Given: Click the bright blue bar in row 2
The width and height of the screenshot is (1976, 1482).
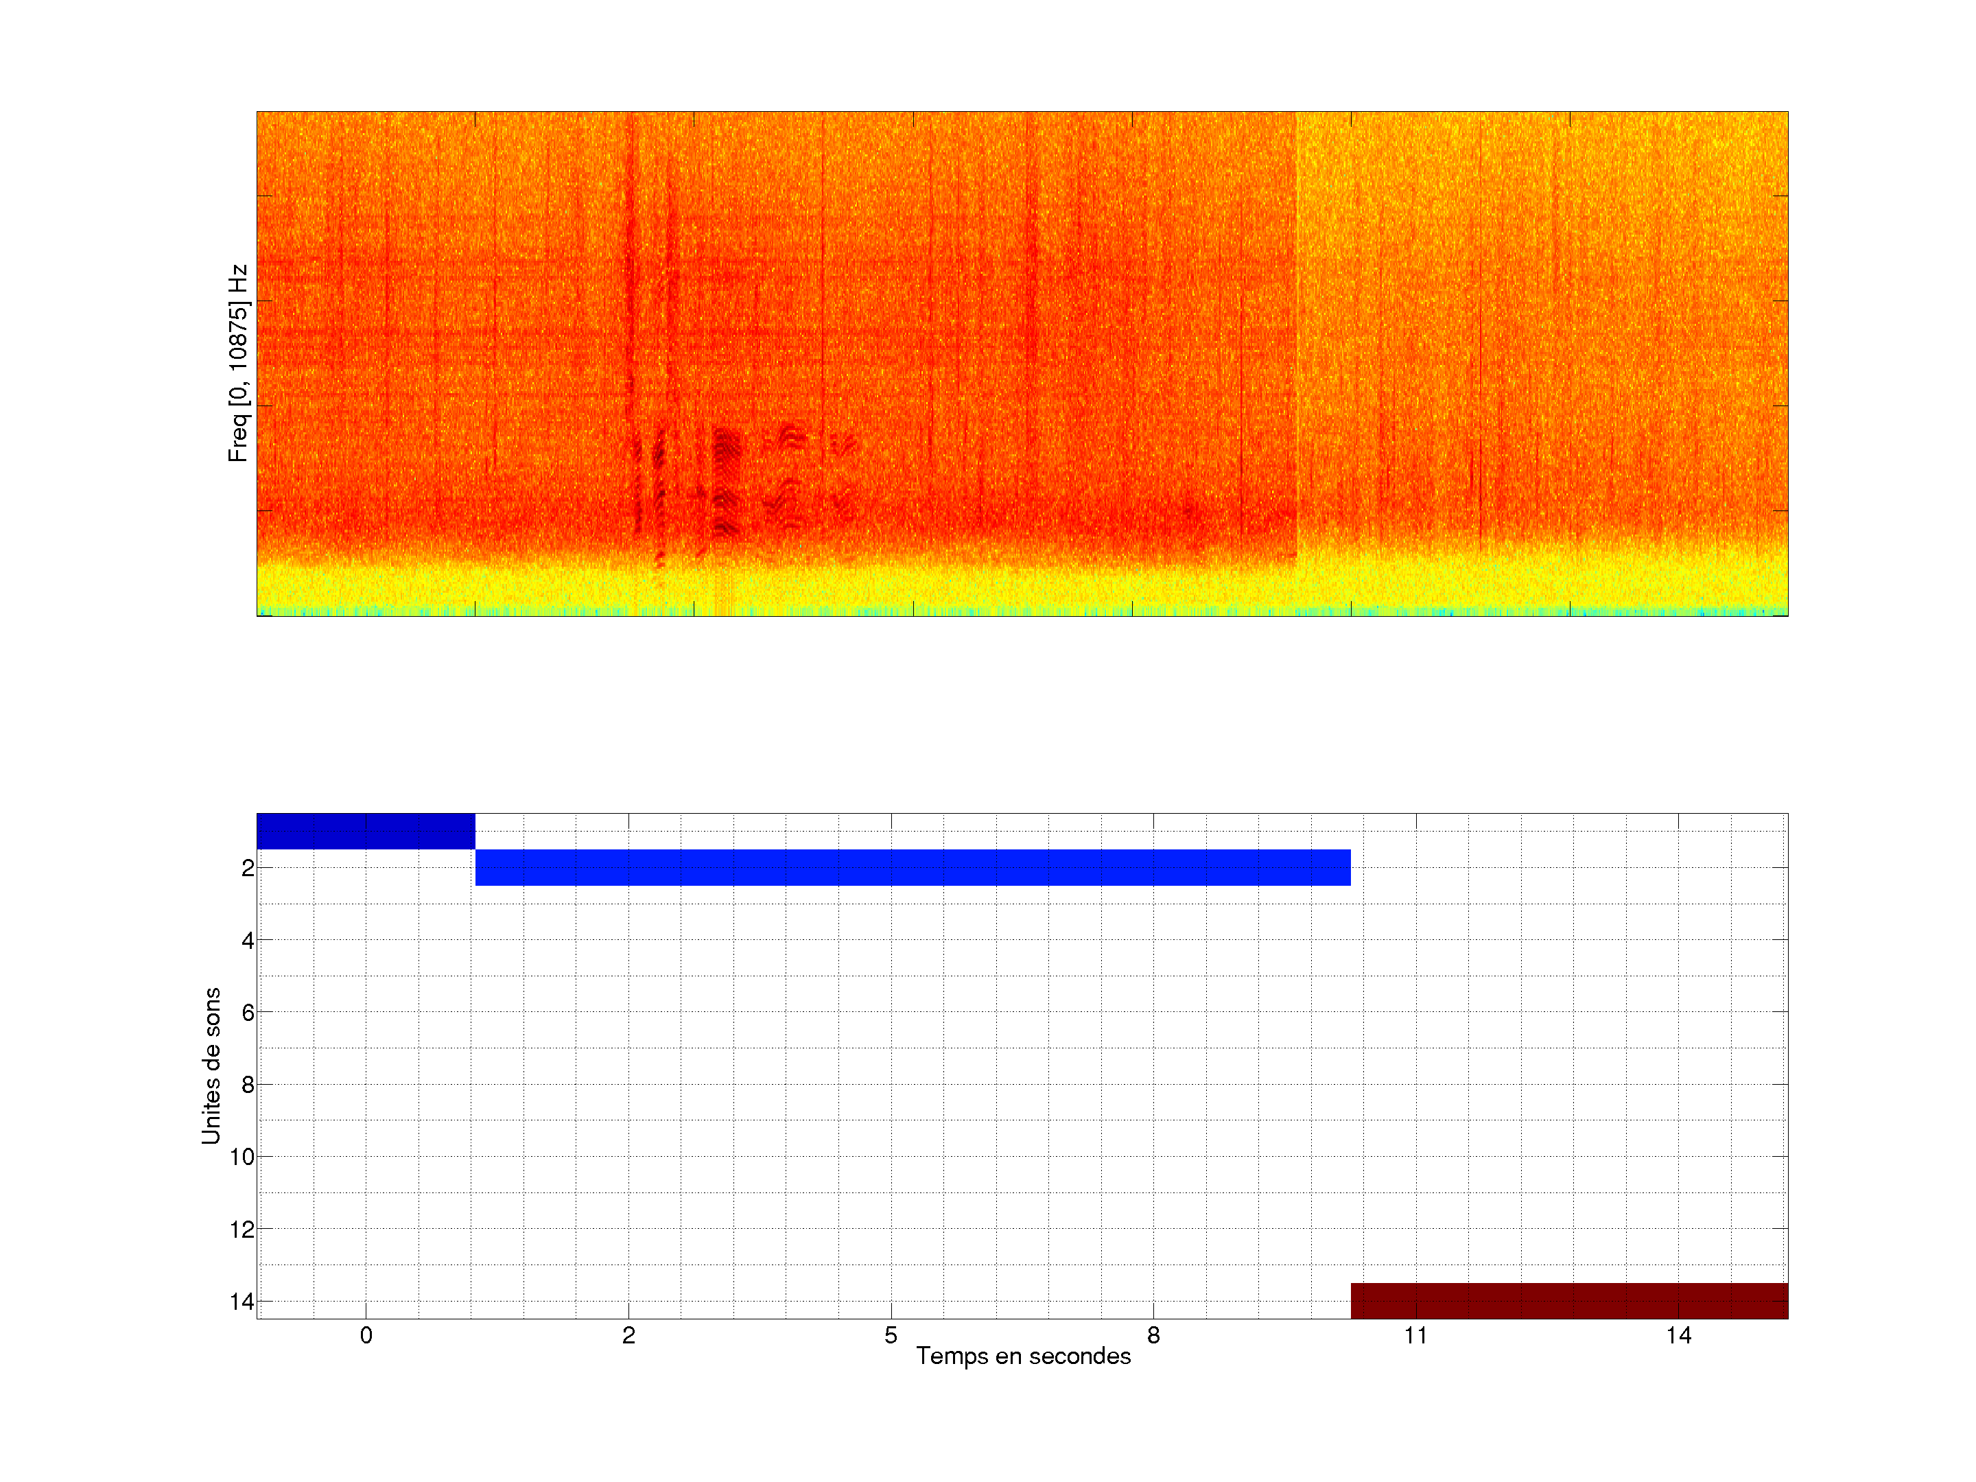Looking at the screenshot, I should click(x=912, y=867).
